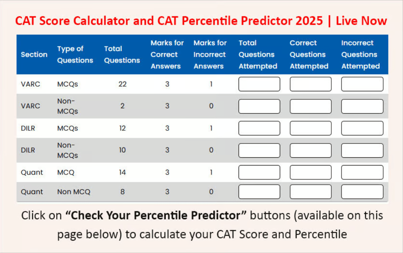Click Incorrect Questions Attempted field for DILR Non-MCQs
403x253 pixels.
[x=362, y=150]
